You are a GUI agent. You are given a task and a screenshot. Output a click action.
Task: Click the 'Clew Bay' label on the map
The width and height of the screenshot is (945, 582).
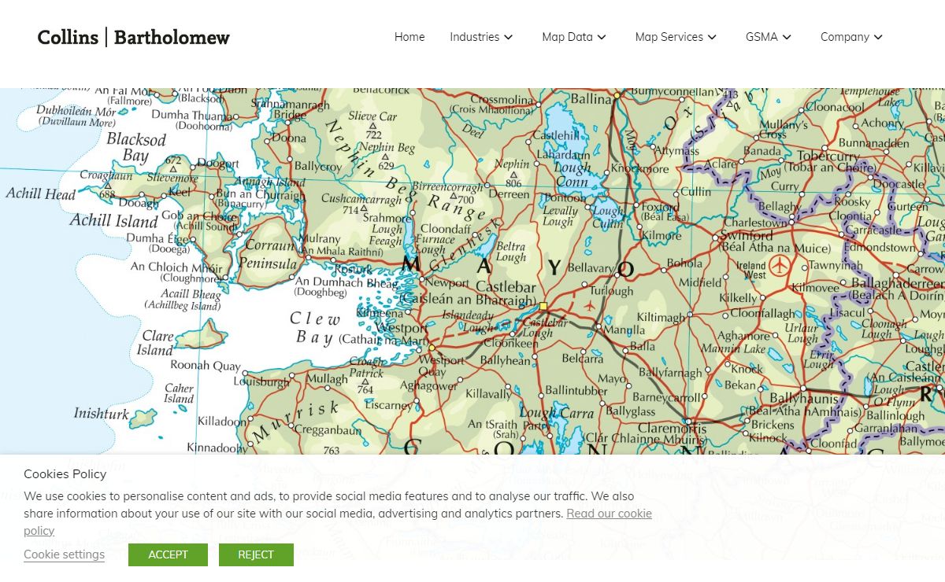coord(315,328)
